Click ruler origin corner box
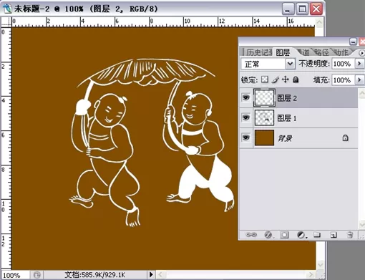This screenshot has height=280, width=365. (x=6, y=22)
